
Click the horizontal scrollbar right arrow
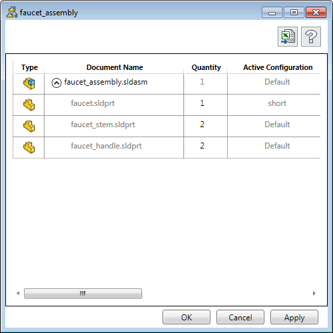tap(314, 293)
